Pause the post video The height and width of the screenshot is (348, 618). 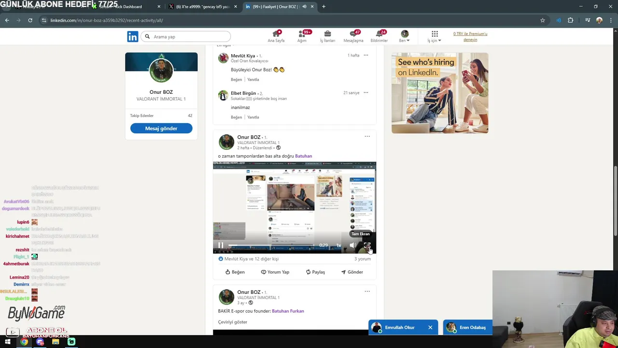point(221,246)
